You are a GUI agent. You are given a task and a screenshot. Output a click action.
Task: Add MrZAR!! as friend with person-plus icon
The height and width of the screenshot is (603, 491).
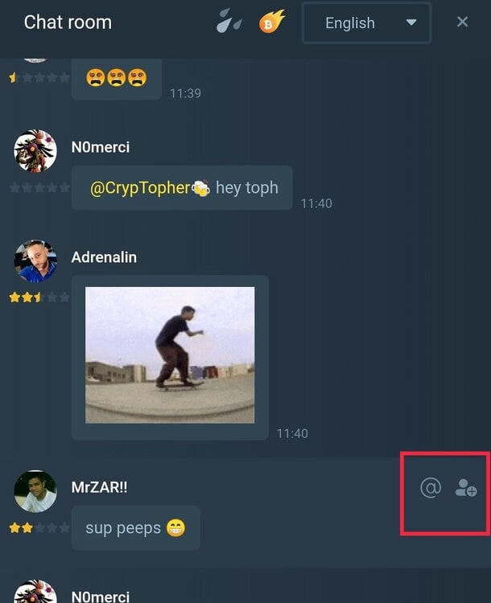click(x=466, y=488)
